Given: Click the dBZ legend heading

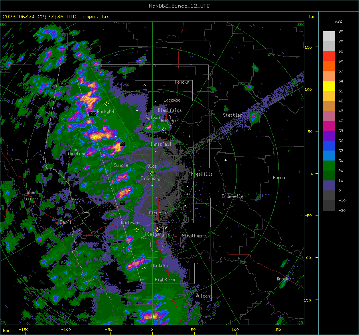Looking at the screenshot, I should (x=338, y=21).
